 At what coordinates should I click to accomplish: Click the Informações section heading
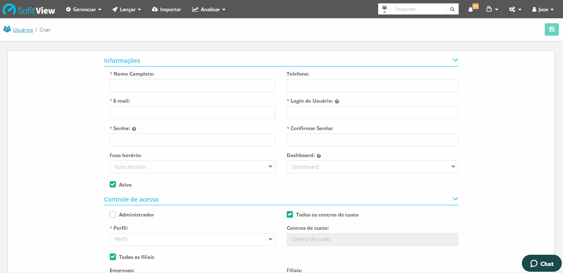[122, 61]
